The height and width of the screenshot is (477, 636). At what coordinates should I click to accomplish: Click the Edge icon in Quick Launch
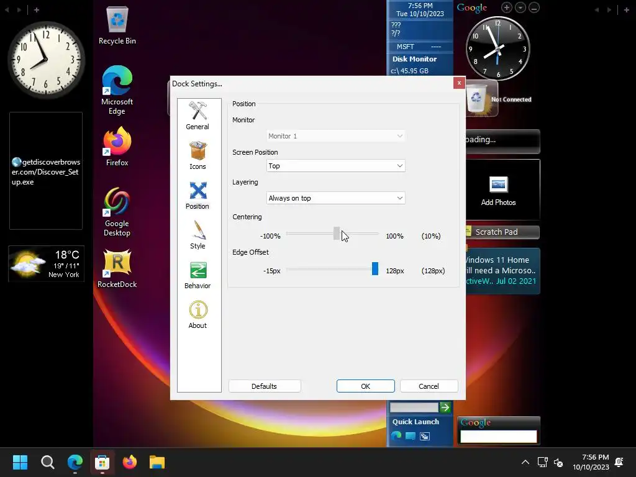click(396, 435)
